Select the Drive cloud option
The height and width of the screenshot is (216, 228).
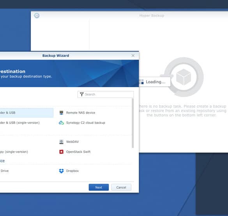tap(4, 171)
